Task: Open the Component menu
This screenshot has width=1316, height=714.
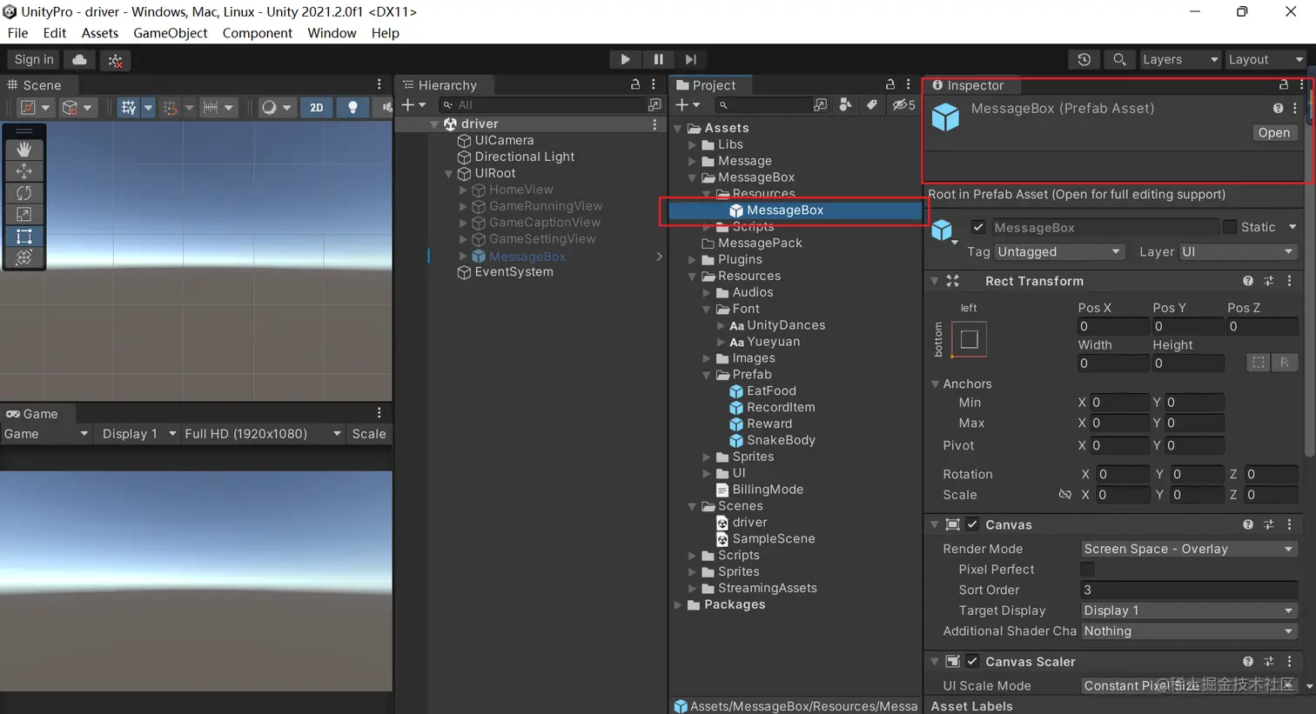Action: tap(257, 33)
